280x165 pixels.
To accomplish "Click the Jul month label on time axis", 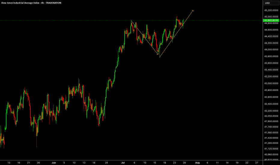I will tap(123, 163).
